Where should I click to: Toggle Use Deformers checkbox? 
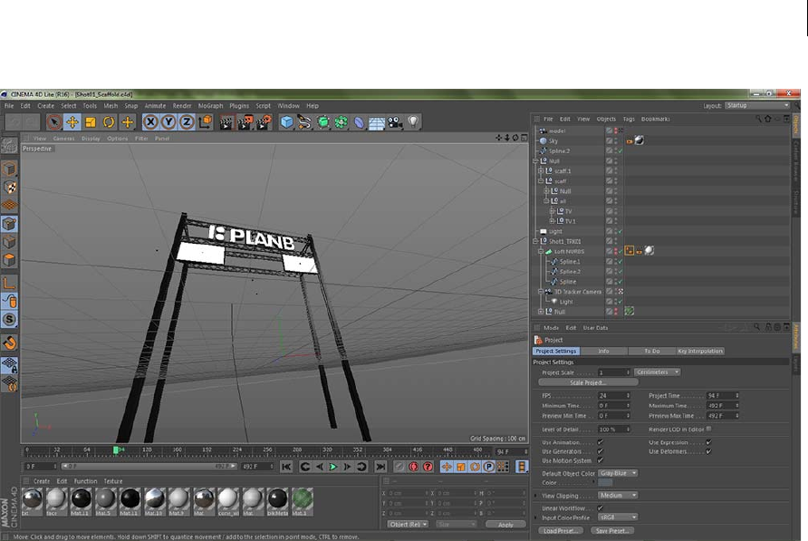(x=709, y=451)
